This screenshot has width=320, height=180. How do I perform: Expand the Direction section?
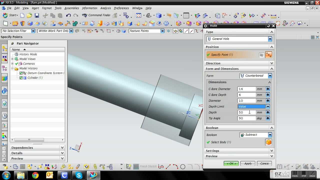coord(239,63)
